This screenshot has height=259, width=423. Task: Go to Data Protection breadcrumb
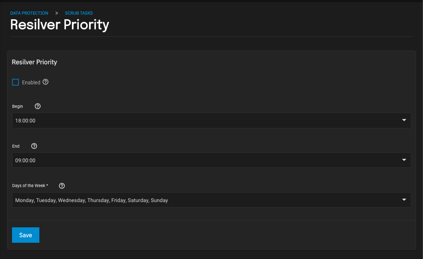(29, 13)
